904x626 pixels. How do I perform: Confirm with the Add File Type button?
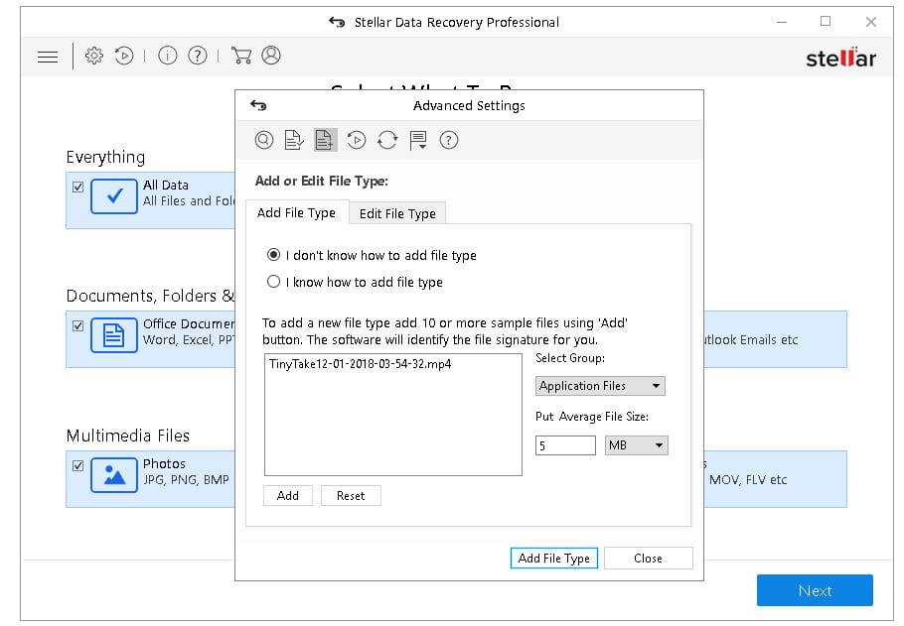coord(554,559)
